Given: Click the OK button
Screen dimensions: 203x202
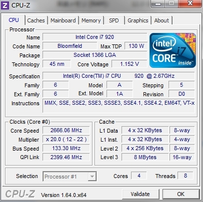Looking at the screenshot, I should [181, 194].
